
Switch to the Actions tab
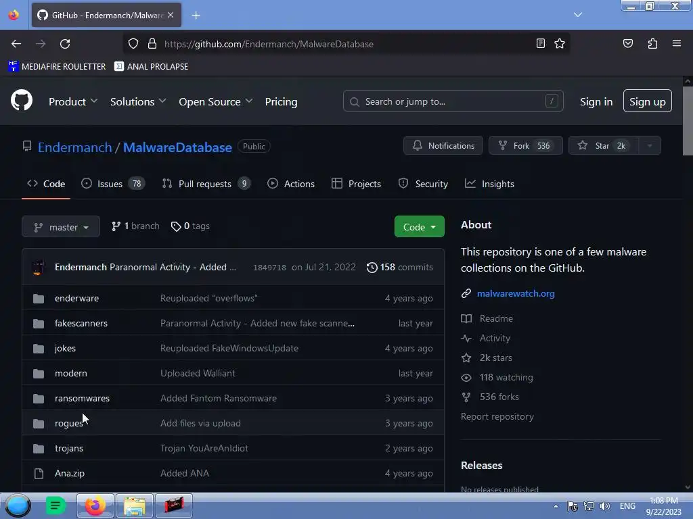[291, 184]
